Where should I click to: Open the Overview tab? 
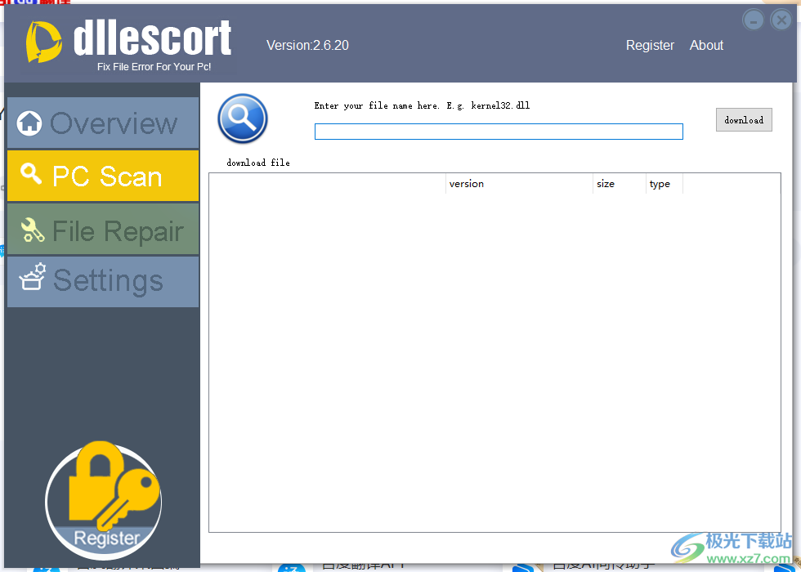103,123
